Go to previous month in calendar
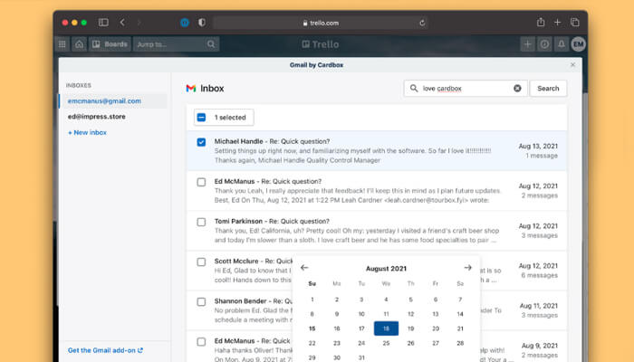This screenshot has height=362, width=634. click(x=304, y=268)
